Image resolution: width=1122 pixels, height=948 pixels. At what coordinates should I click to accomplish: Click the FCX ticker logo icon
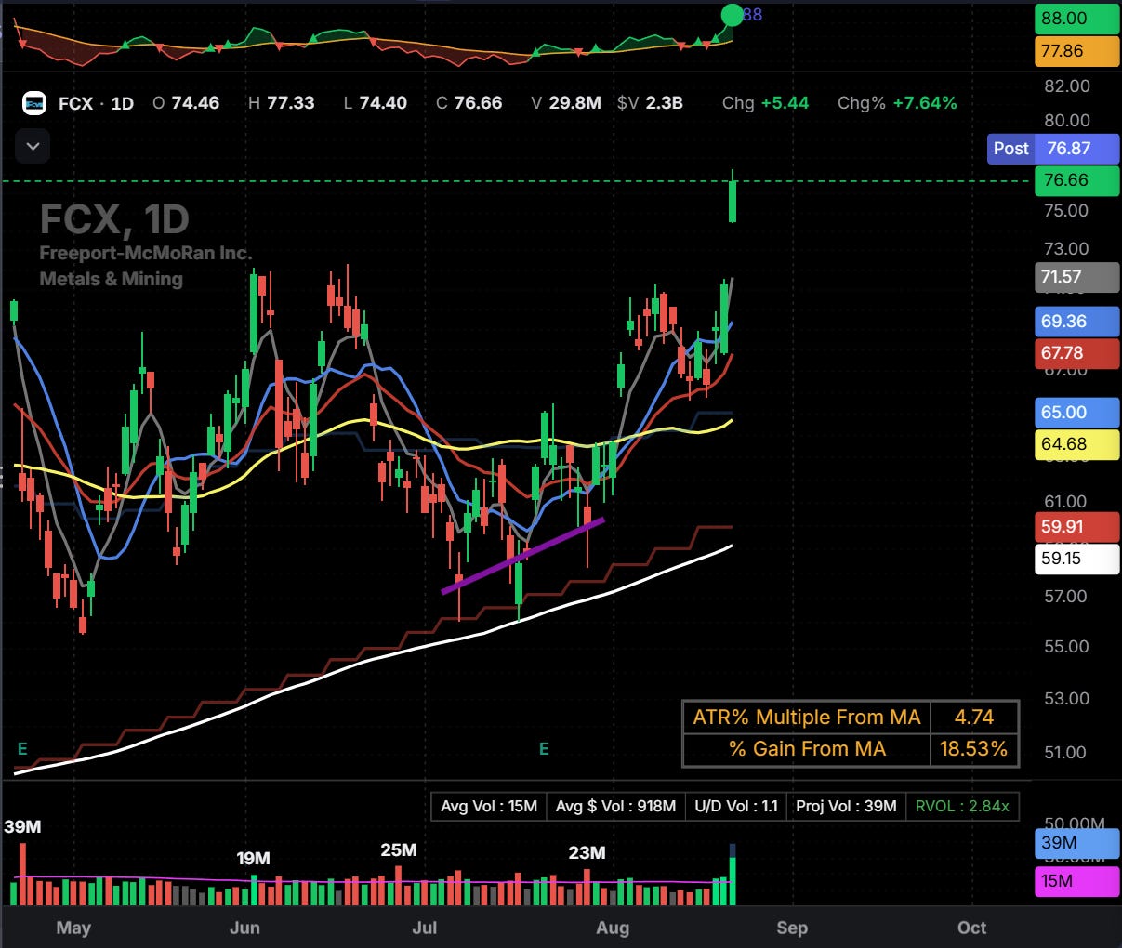(34, 103)
